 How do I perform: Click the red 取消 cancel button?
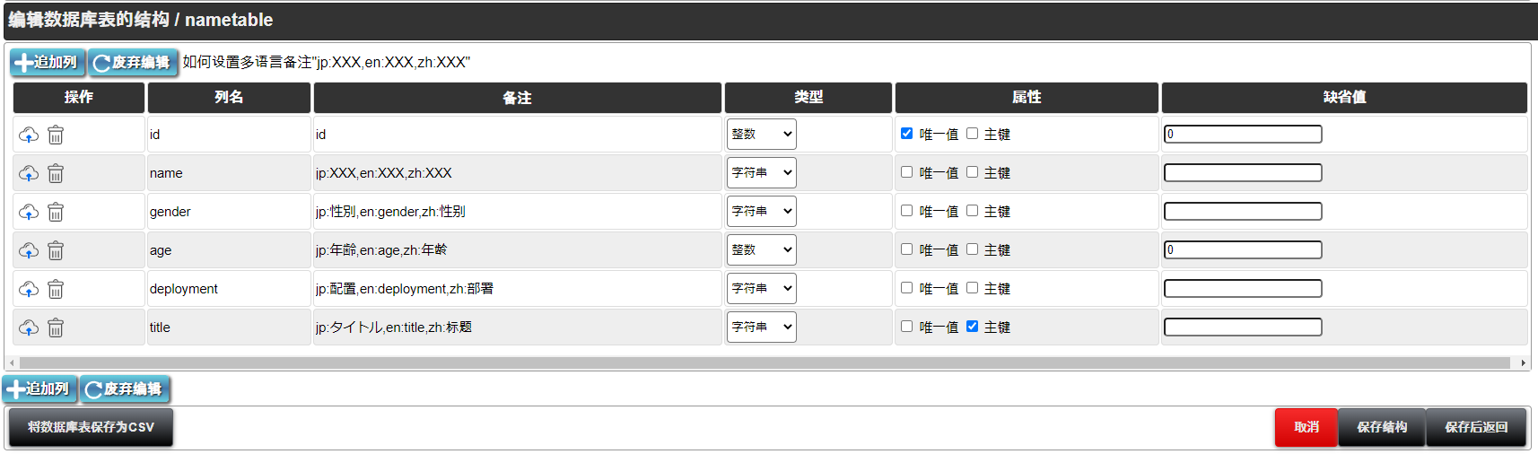(x=1306, y=427)
